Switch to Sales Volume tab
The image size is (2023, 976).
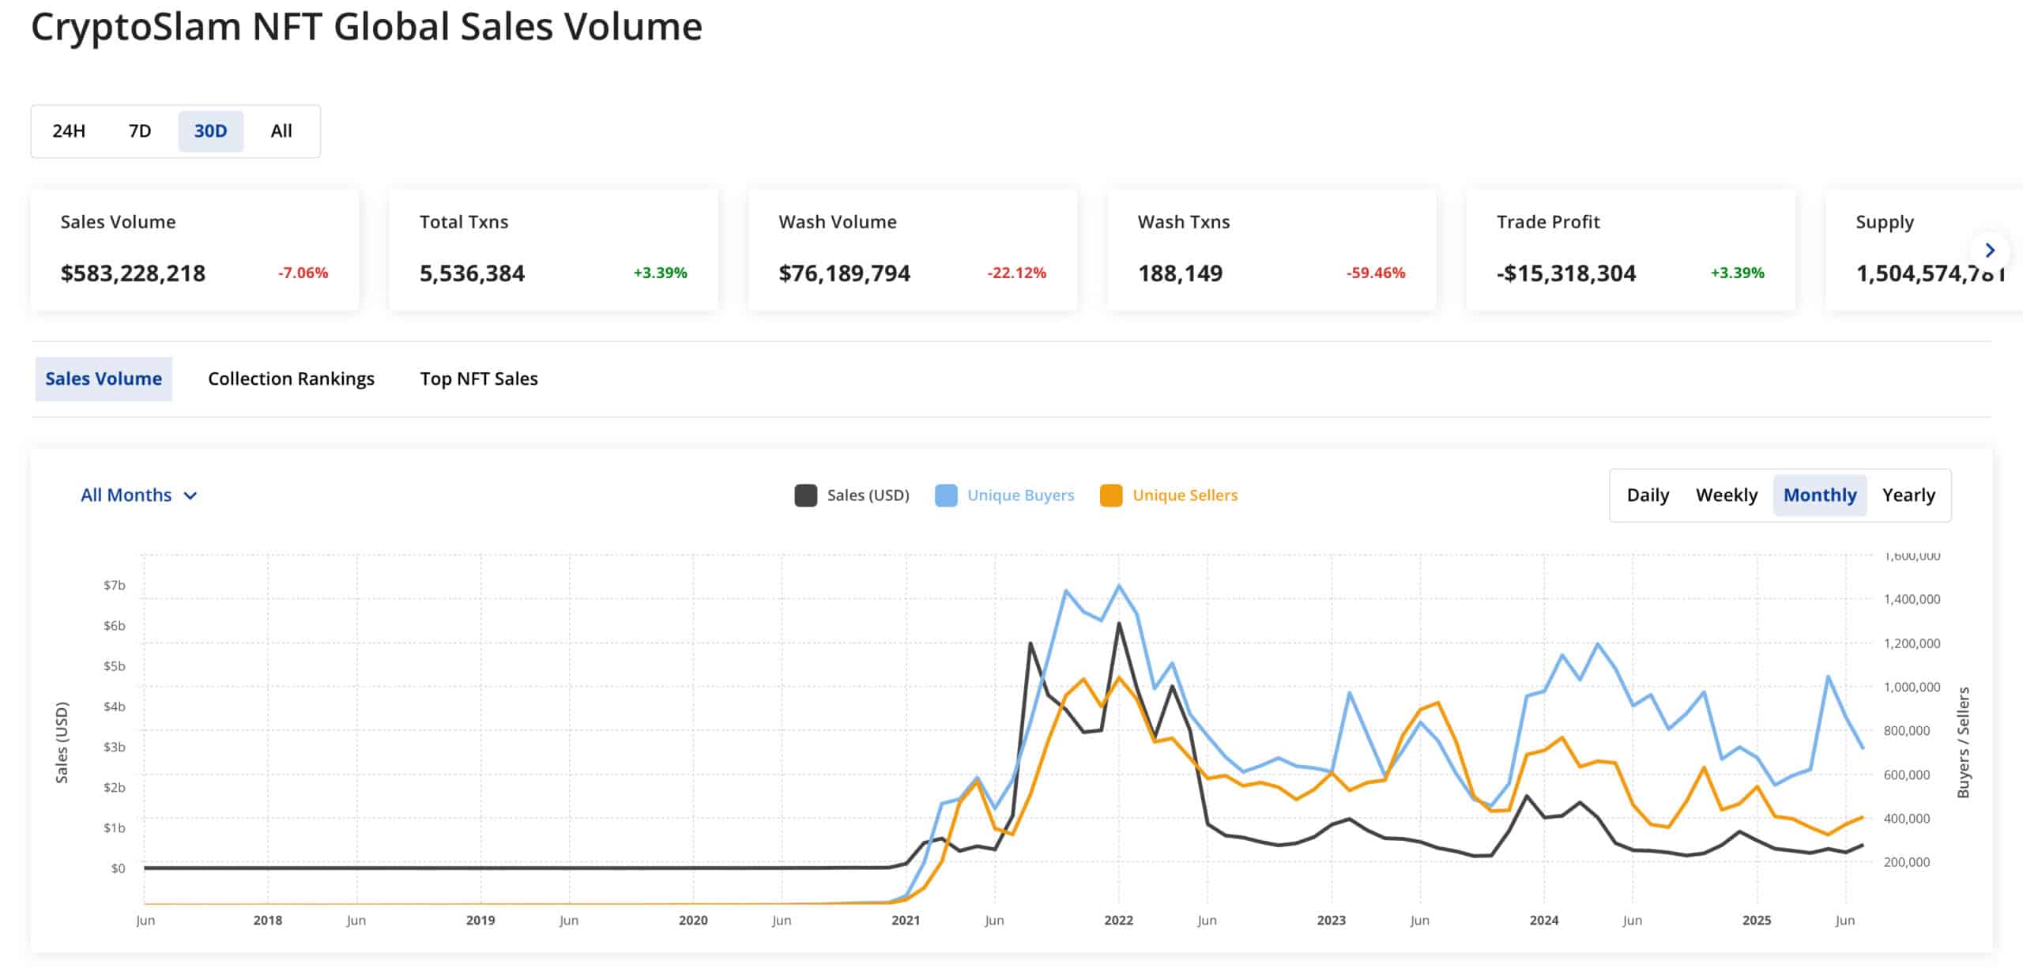coord(104,379)
